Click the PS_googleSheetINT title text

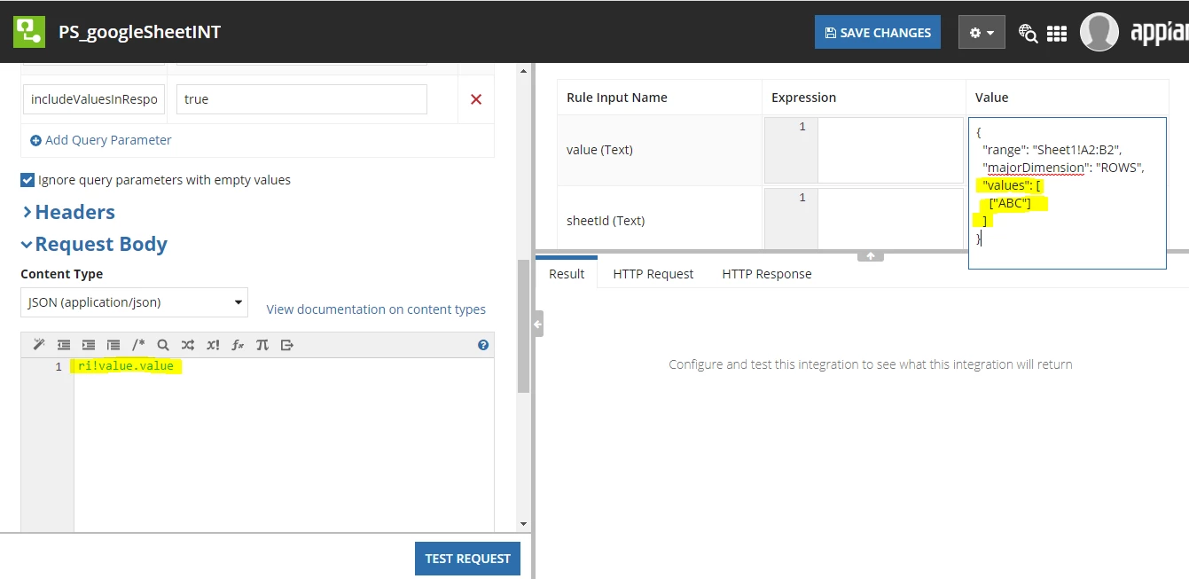click(139, 32)
